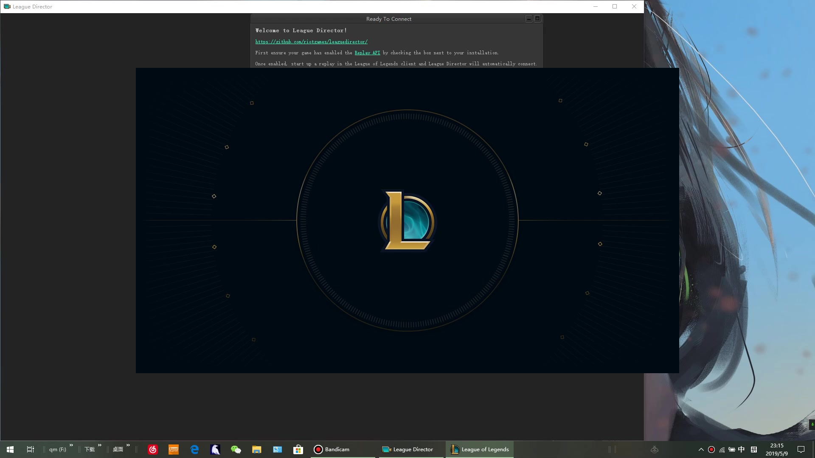The image size is (815, 458).
Task: Expand the 下载 toolbar chevron
Action: click(x=100, y=445)
